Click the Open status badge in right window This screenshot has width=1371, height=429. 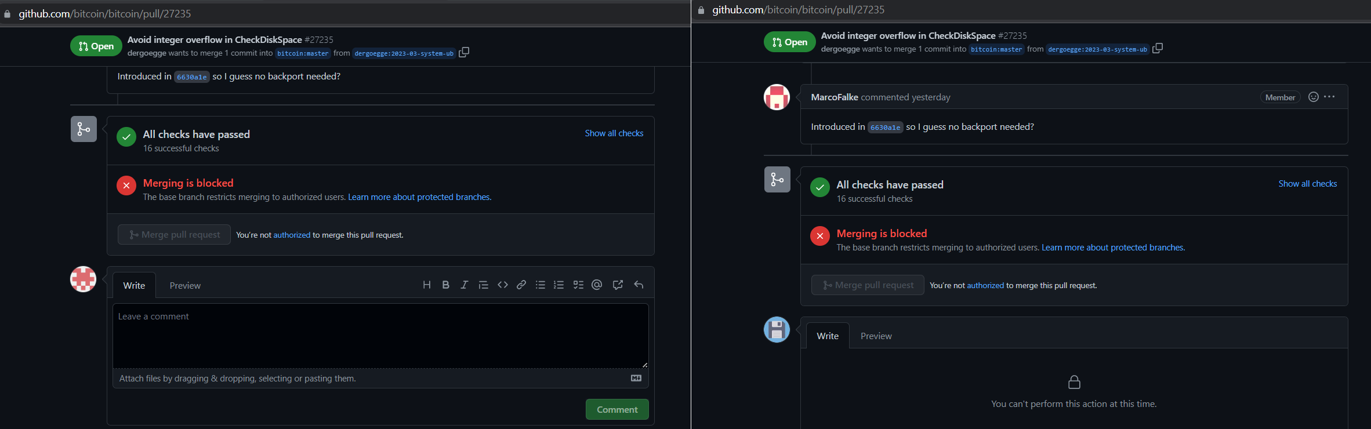[790, 42]
